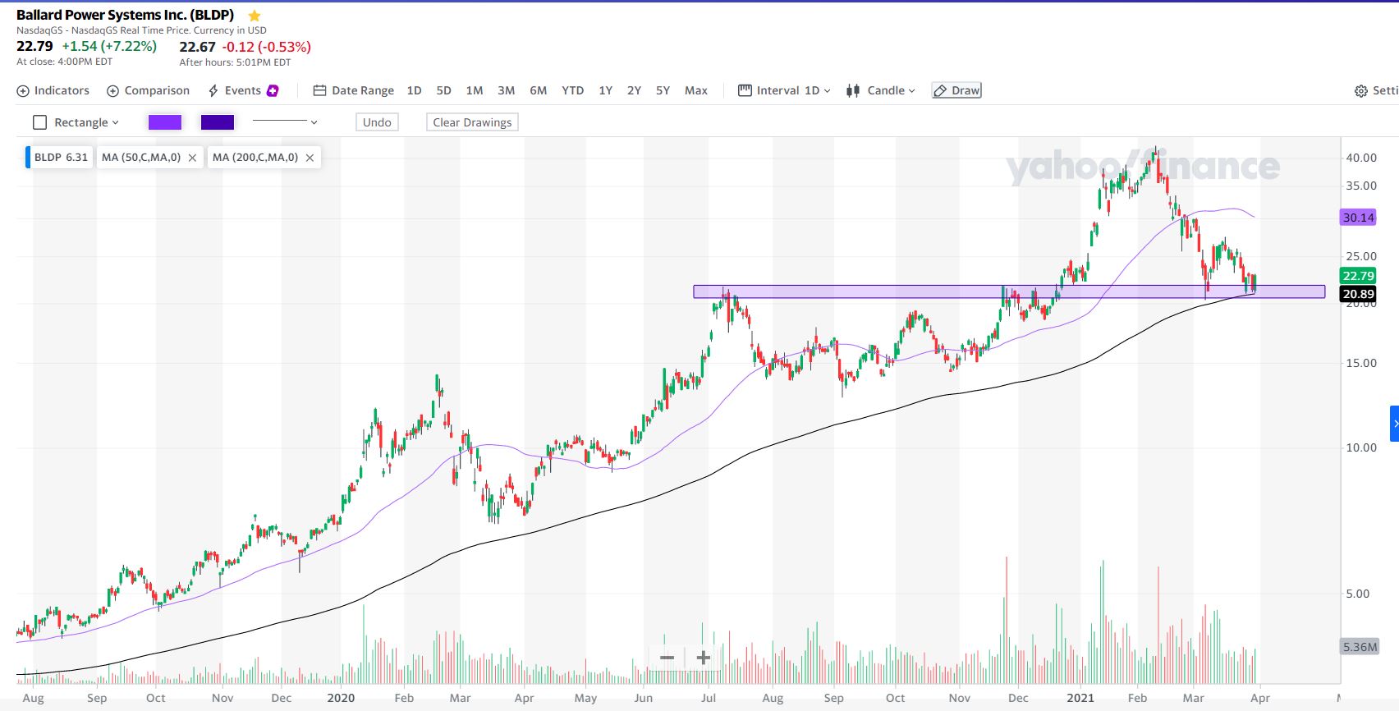Click the Clear Drawings button
This screenshot has height=711, width=1399.
click(x=472, y=122)
